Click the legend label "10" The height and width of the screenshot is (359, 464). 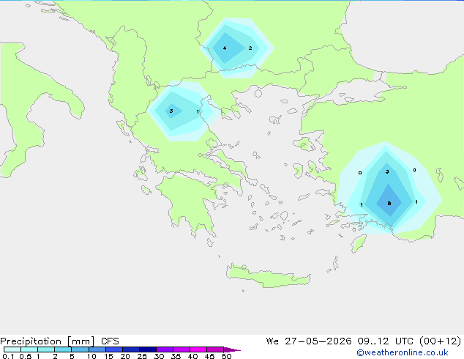point(91,356)
